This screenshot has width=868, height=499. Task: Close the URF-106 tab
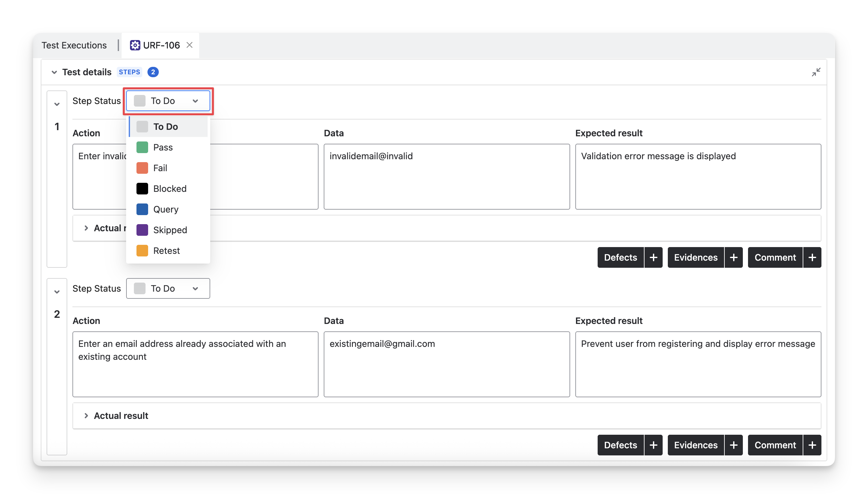(190, 45)
